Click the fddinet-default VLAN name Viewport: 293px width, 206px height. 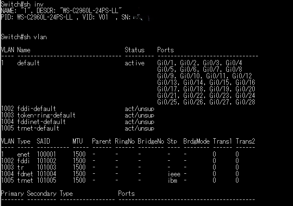[41, 122]
